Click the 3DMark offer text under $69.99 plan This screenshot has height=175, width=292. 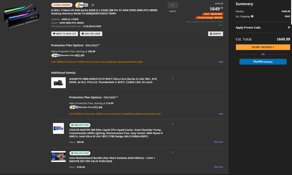pyautogui.click(x=97, y=62)
